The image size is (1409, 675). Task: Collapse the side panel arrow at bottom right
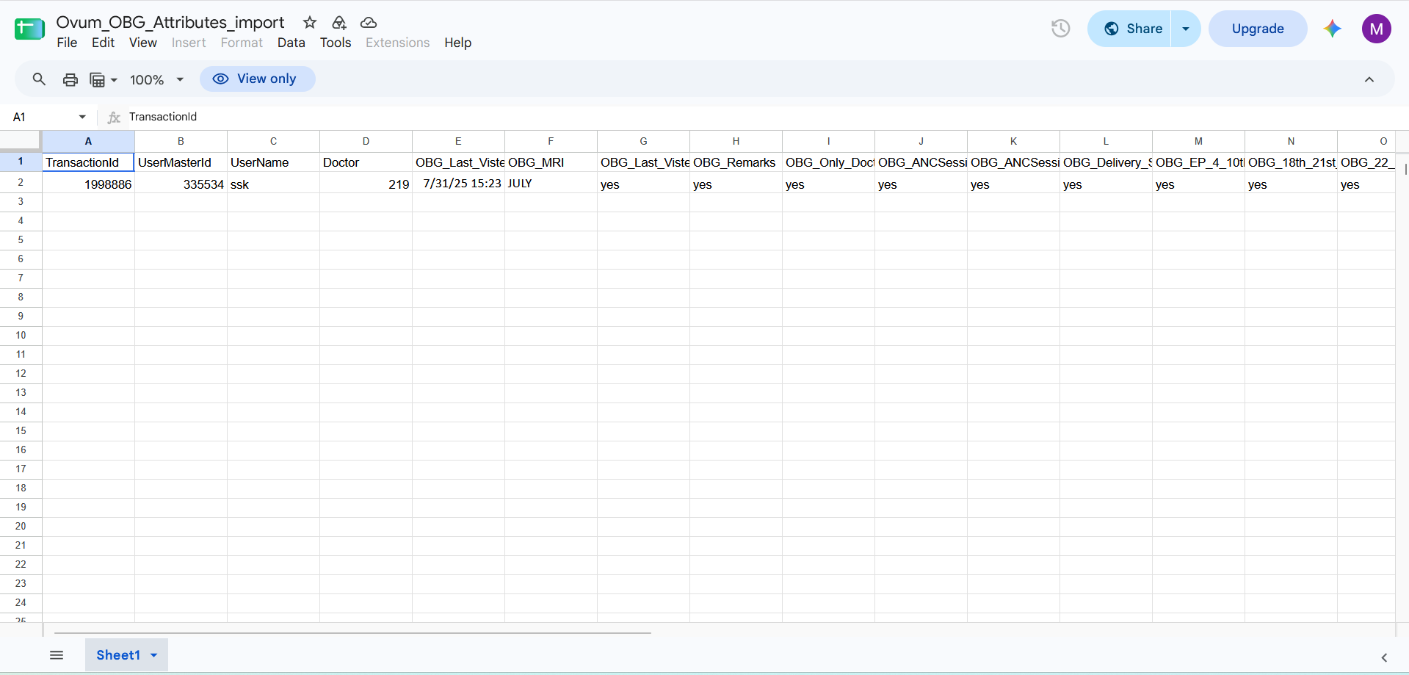pos(1384,657)
